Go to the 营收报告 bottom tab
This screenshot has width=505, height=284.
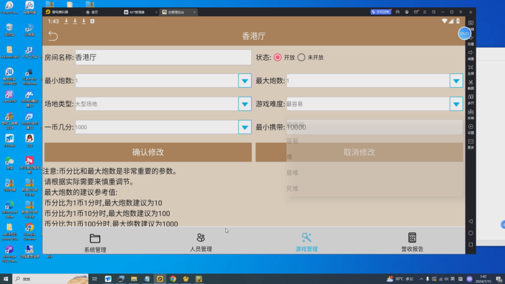click(x=412, y=242)
